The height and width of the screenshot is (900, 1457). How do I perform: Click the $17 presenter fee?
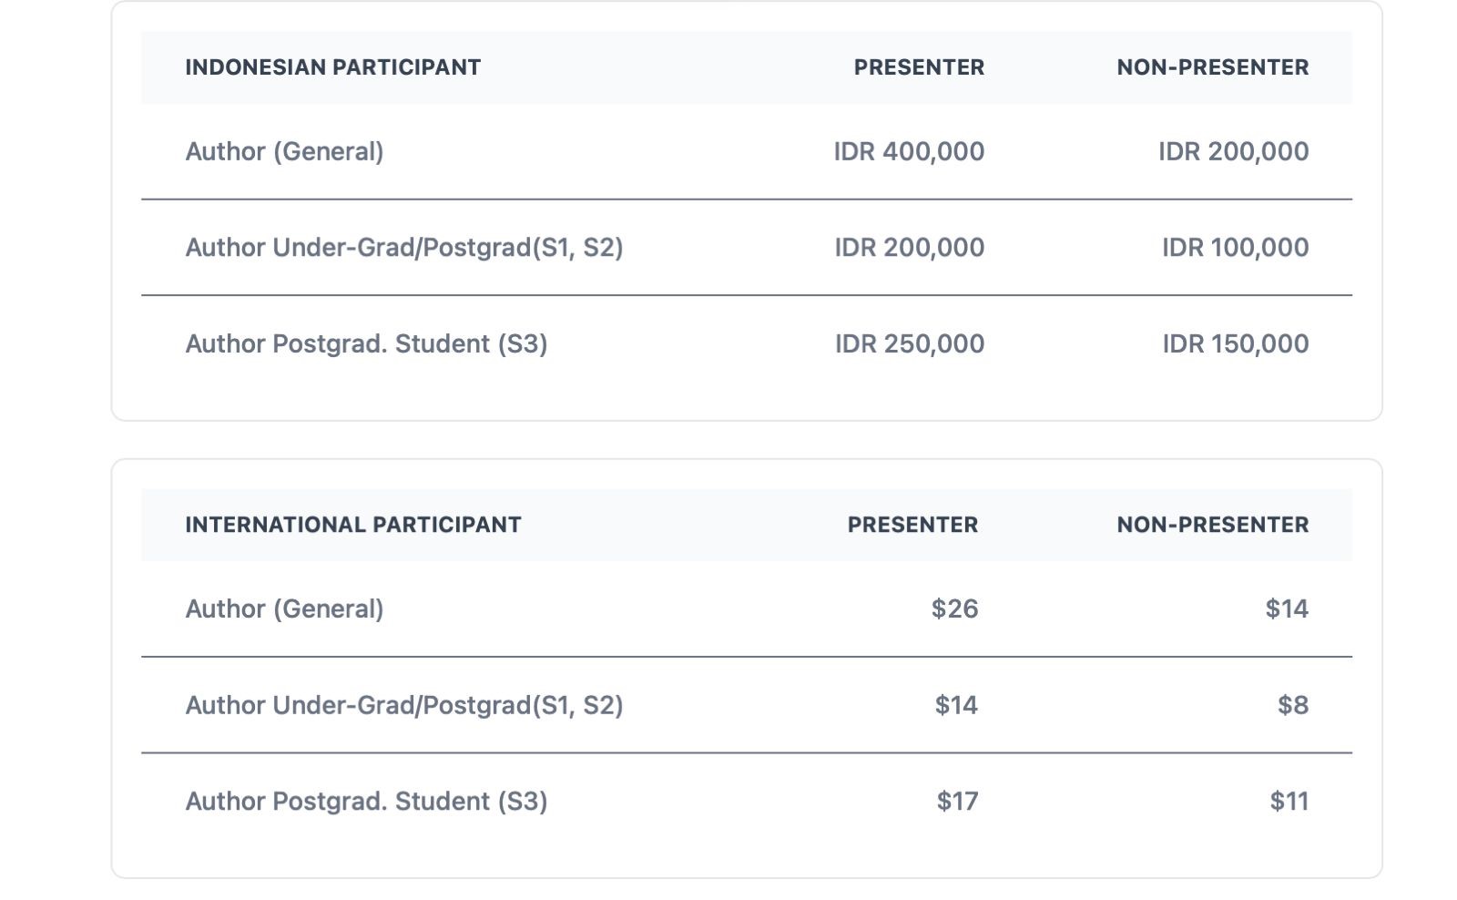pyautogui.click(x=957, y=802)
